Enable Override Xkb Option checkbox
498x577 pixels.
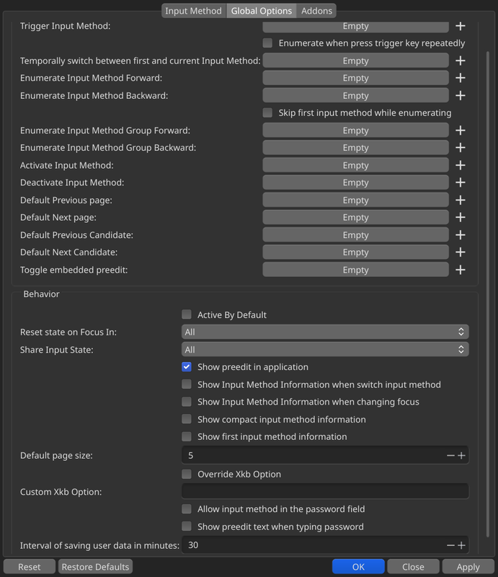[187, 474]
